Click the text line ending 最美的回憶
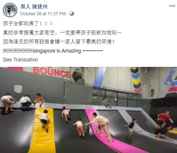177x153 pixels. [59, 42]
